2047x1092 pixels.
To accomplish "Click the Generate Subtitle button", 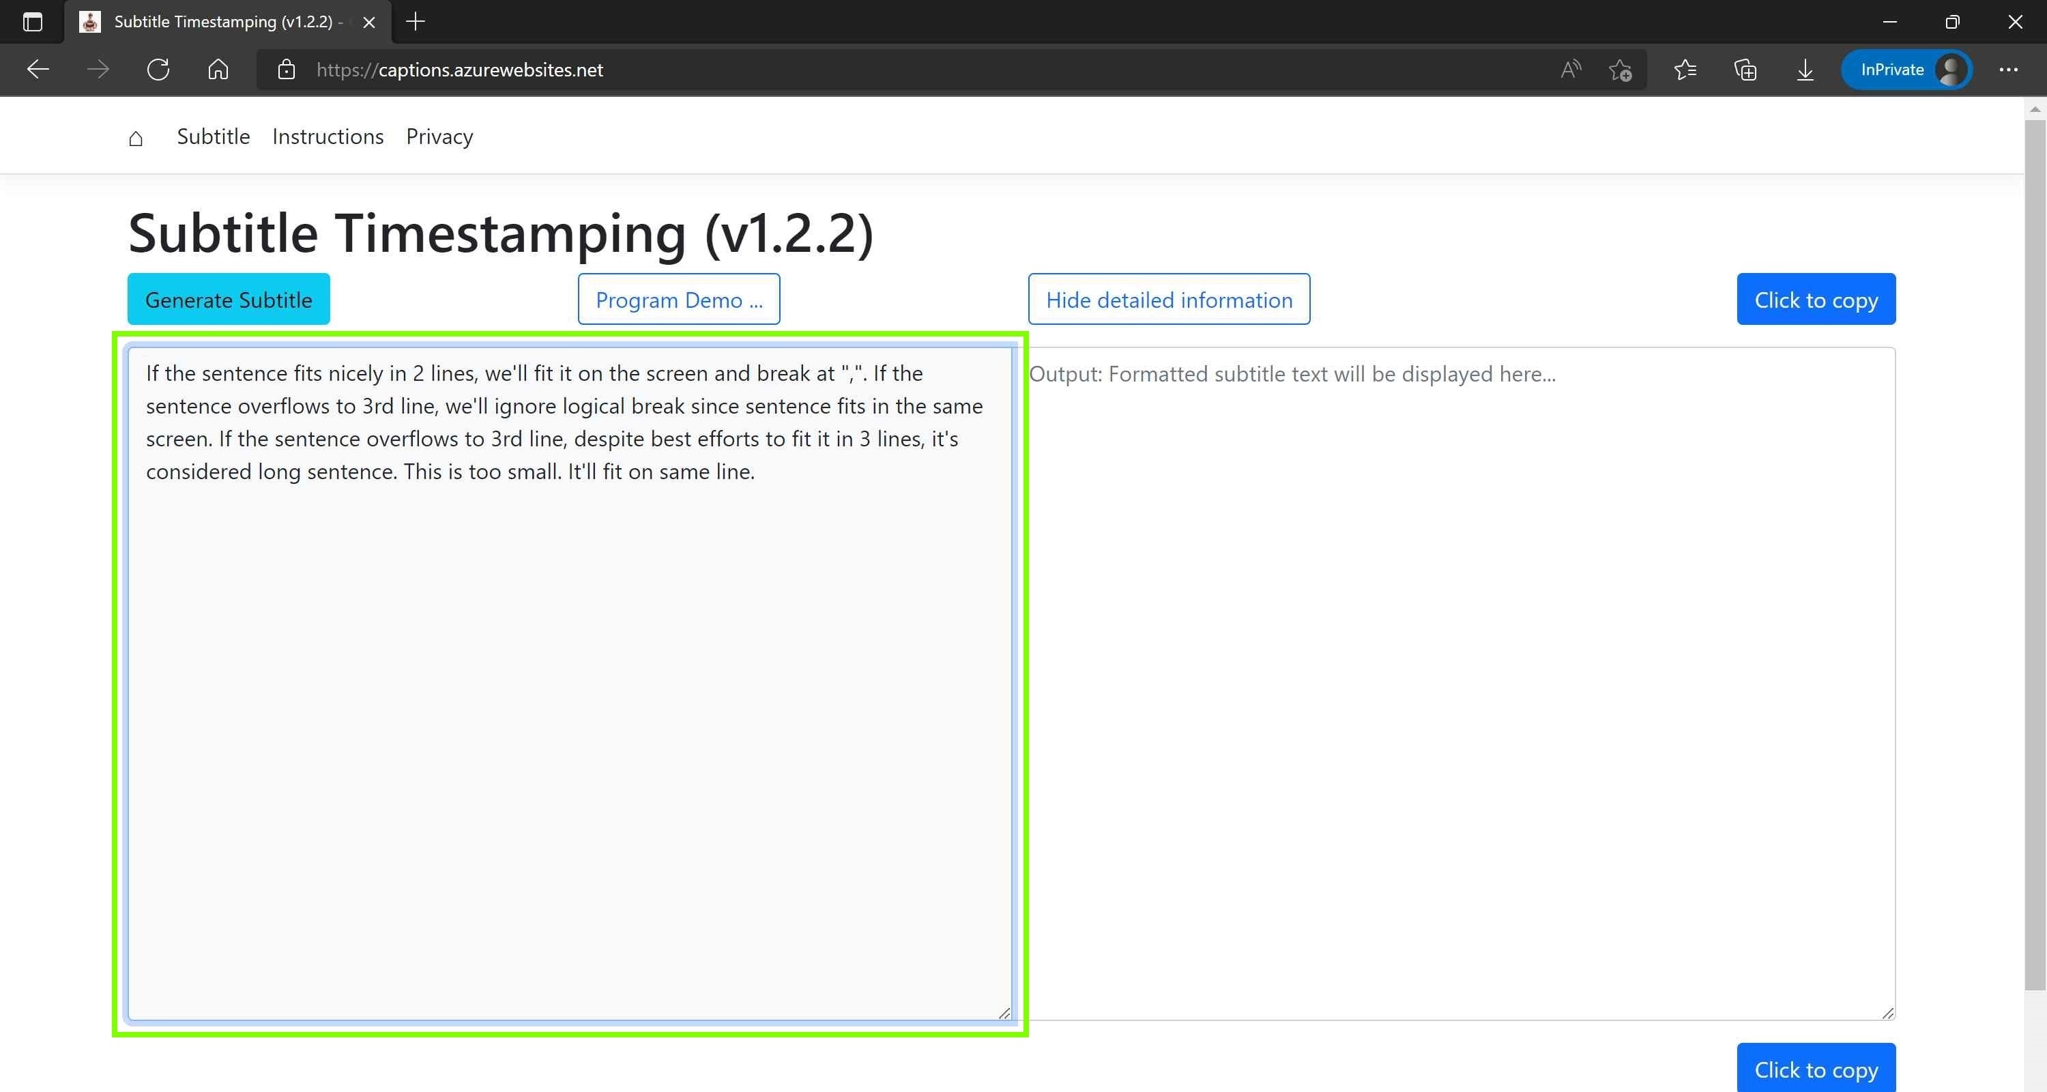I will tap(229, 300).
